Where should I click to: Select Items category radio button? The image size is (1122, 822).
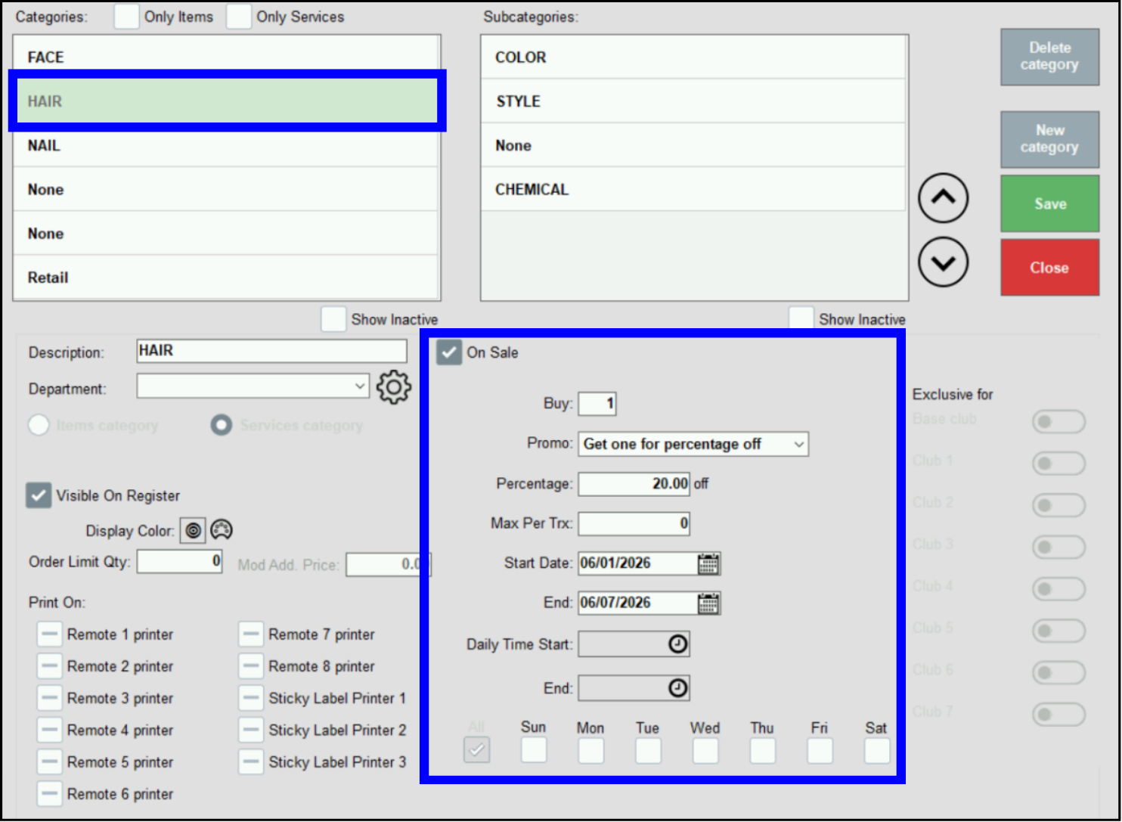point(39,425)
